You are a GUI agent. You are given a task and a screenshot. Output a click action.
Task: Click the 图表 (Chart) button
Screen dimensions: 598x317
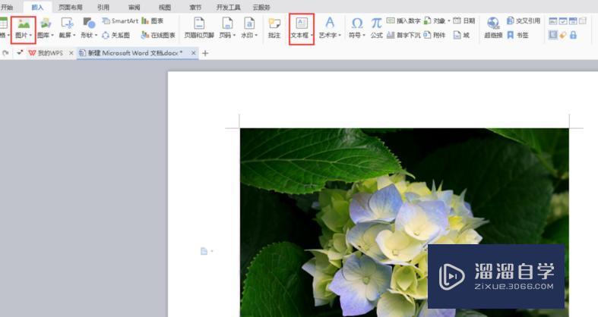(153, 21)
